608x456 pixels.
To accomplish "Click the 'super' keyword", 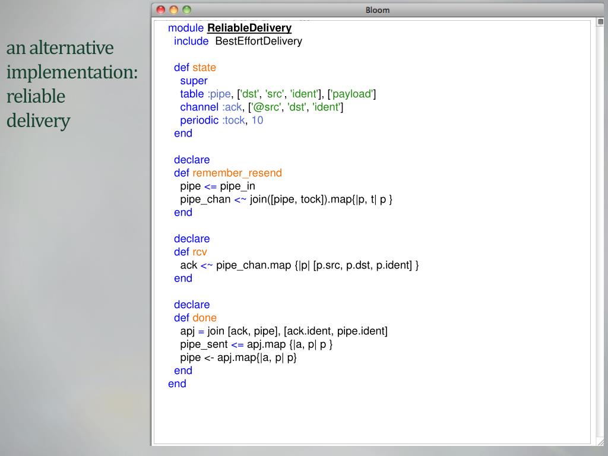I will coord(194,81).
